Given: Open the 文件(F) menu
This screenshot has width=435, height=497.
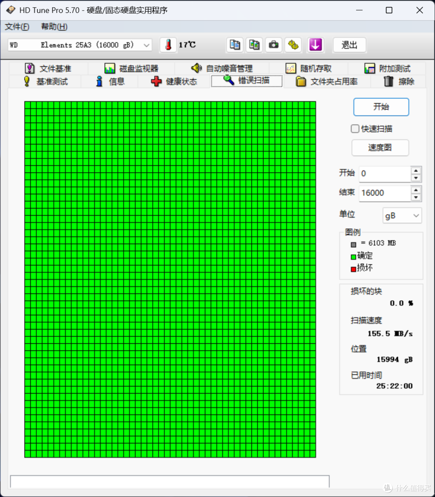Looking at the screenshot, I should coord(17,27).
